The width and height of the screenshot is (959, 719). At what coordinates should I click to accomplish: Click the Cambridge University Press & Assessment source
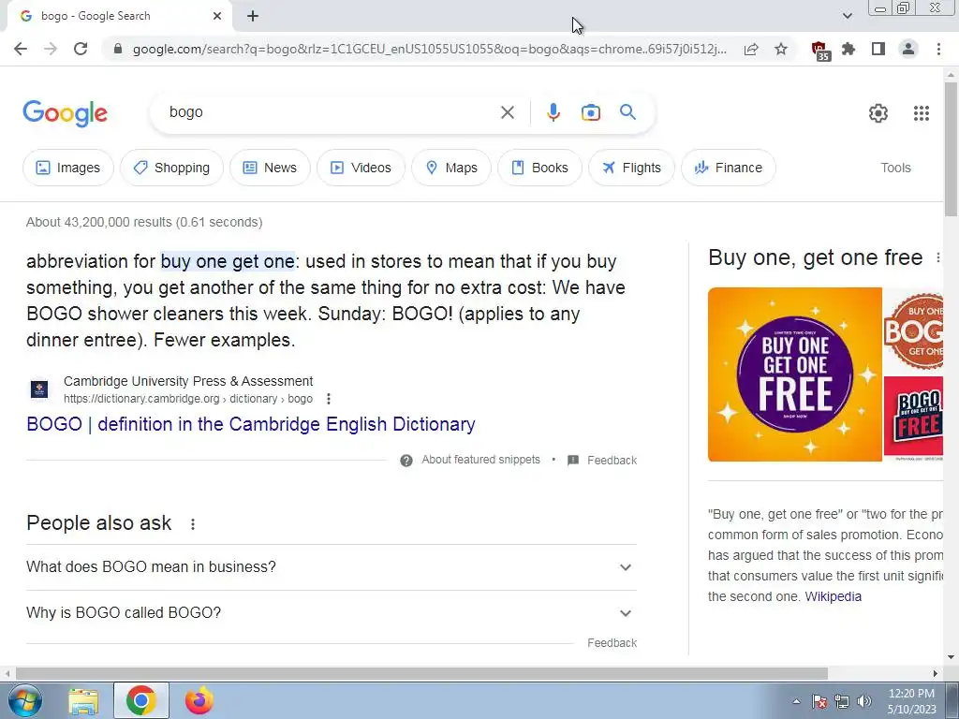click(x=188, y=381)
